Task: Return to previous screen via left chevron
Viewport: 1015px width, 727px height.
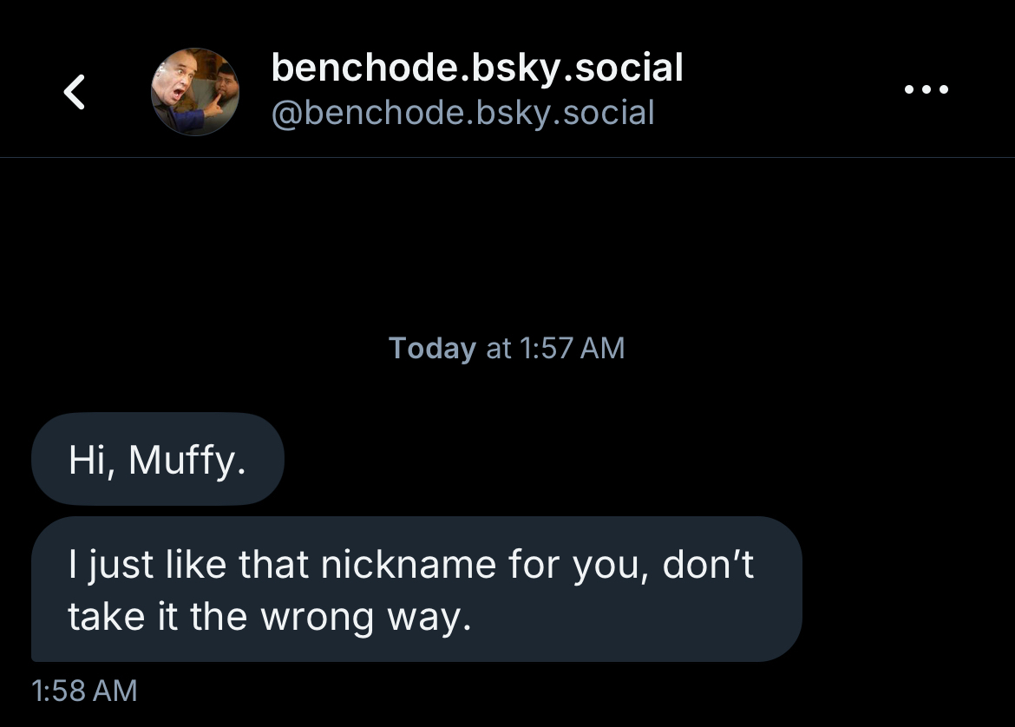Action: pos(76,91)
